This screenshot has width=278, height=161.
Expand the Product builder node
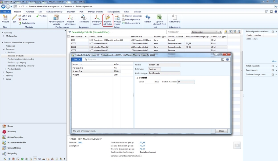tap(5, 69)
